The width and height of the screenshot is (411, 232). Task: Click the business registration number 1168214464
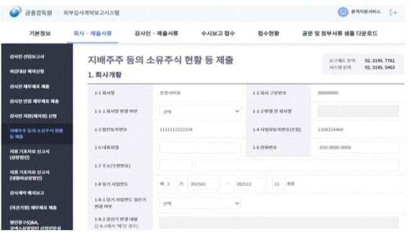[330, 129]
